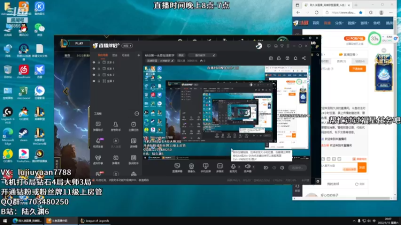Add a 直播屏幕 screen capture source

click(x=177, y=168)
